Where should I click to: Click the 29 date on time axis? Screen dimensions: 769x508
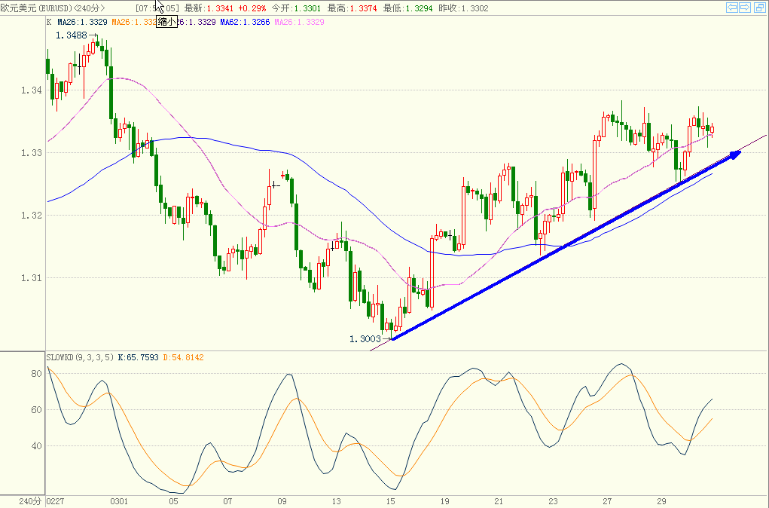pyautogui.click(x=661, y=501)
